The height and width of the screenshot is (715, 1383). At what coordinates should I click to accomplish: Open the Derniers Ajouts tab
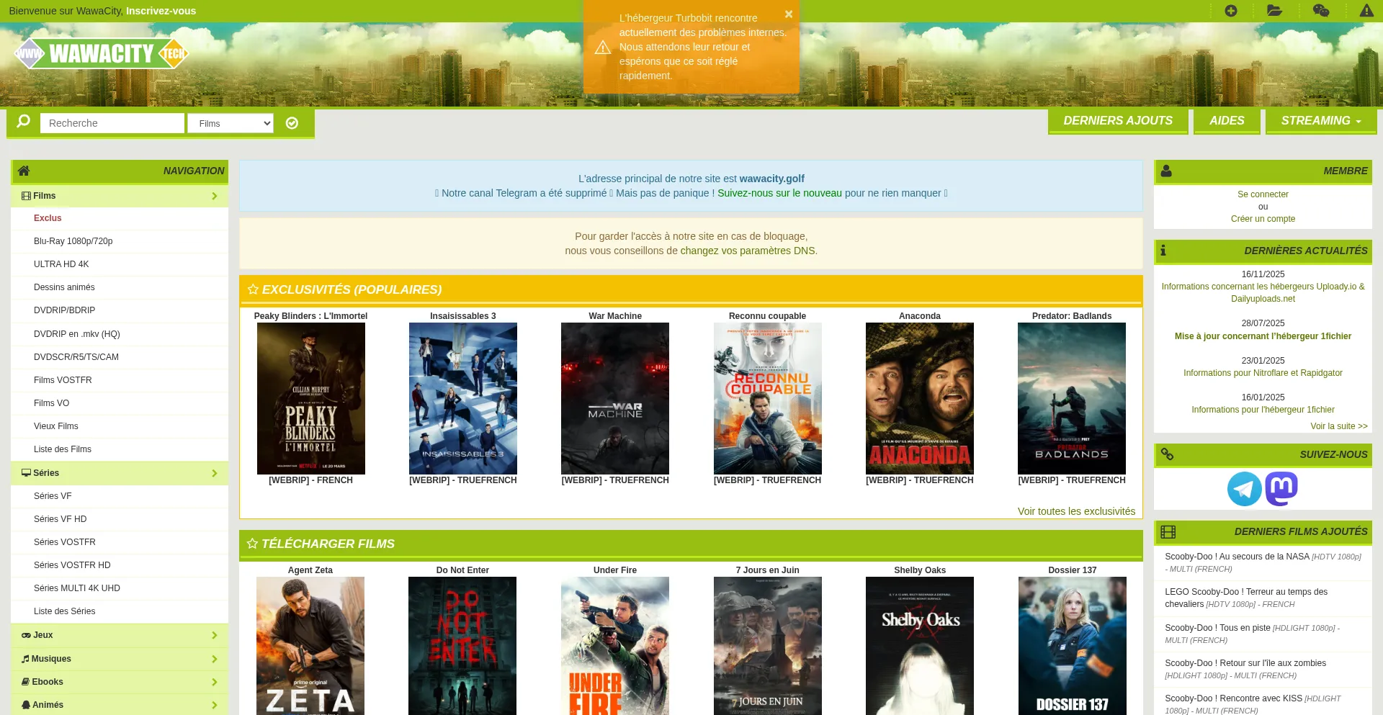pos(1118,121)
